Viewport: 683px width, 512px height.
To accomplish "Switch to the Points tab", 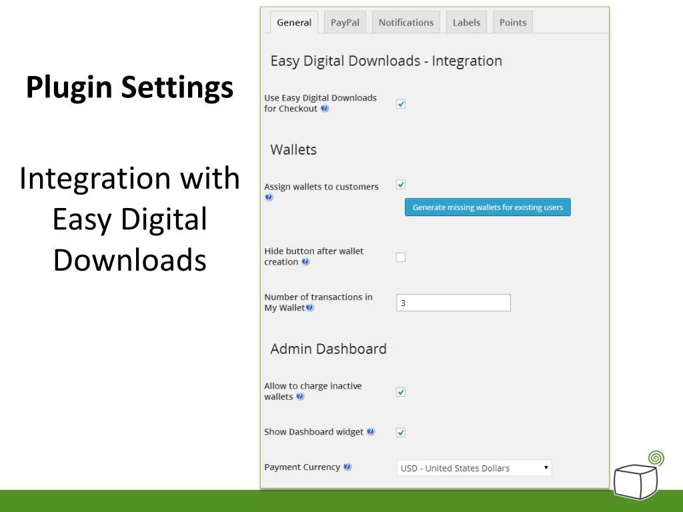I will click(513, 22).
